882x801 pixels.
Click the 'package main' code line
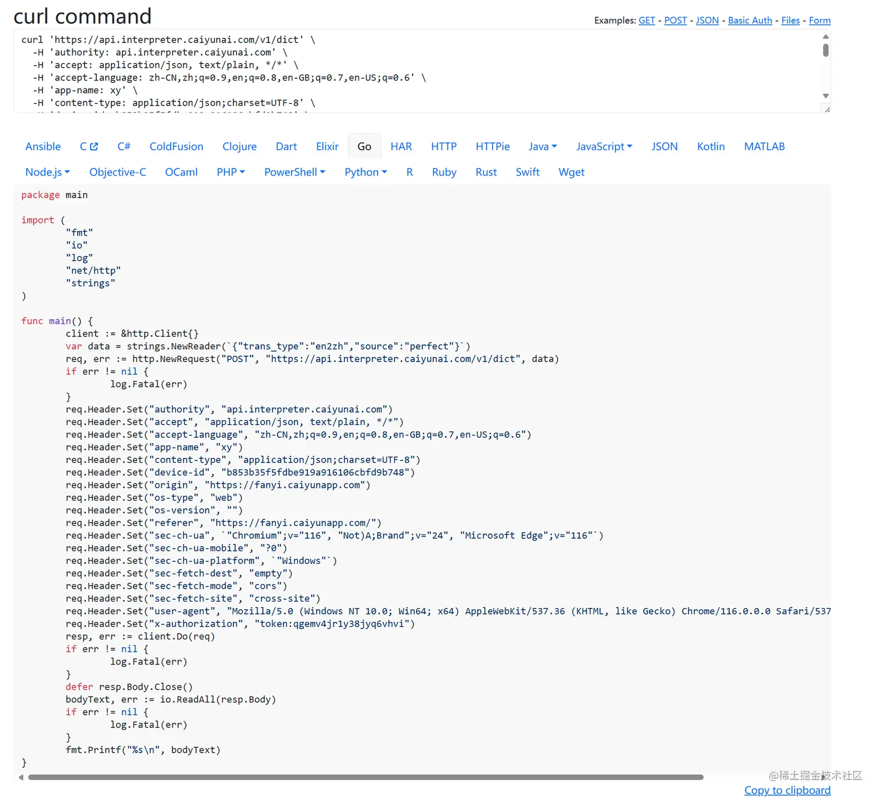coord(54,195)
